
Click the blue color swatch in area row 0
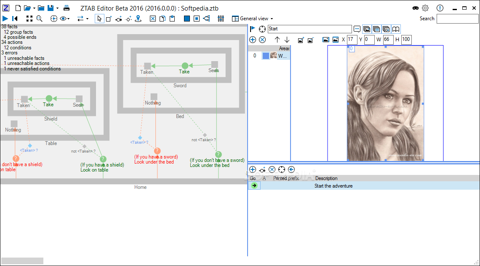pyautogui.click(x=266, y=56)
